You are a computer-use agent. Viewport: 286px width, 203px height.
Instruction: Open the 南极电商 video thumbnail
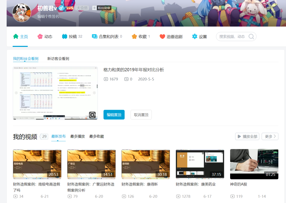tap(37, 164)
